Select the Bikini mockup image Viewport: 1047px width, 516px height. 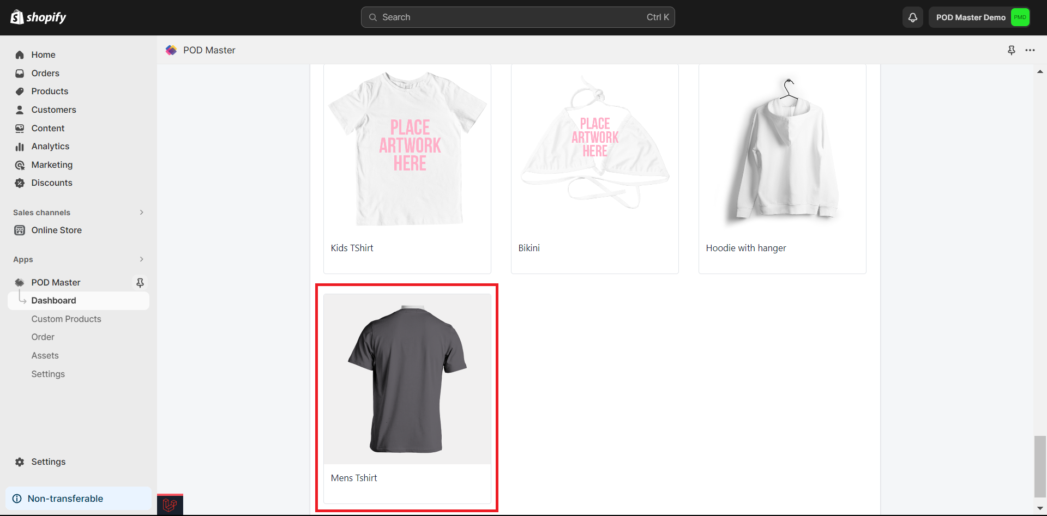(x=595, y=149)
